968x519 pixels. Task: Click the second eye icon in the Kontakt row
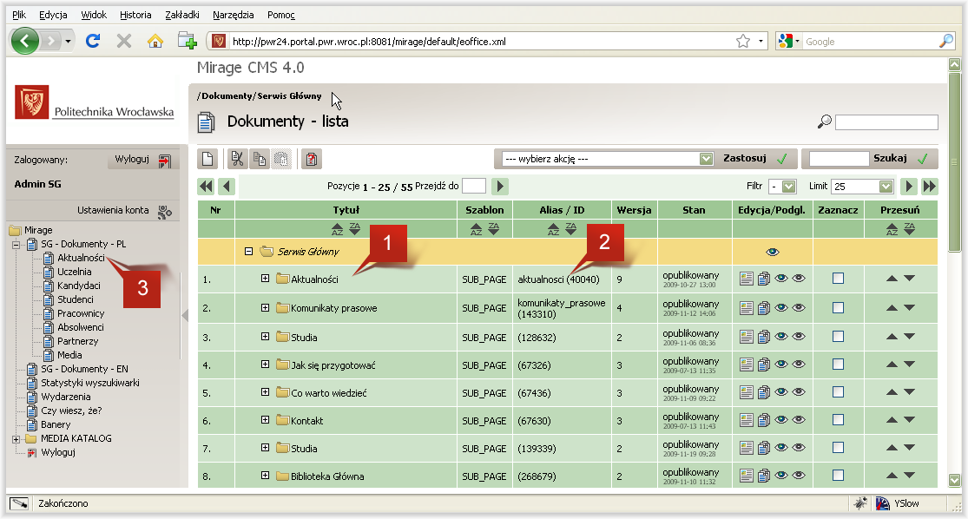(x=799, y=420)
